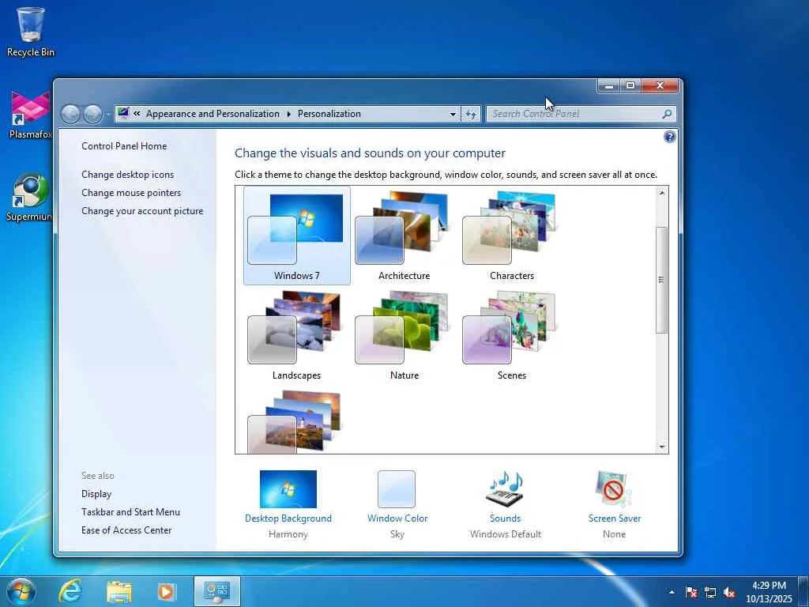The image size is (809, 607).
Task: Click the Control Panel taskbar button
Action: [216, 591]
